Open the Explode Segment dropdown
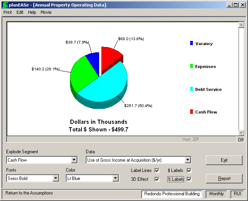 point(74,160)
